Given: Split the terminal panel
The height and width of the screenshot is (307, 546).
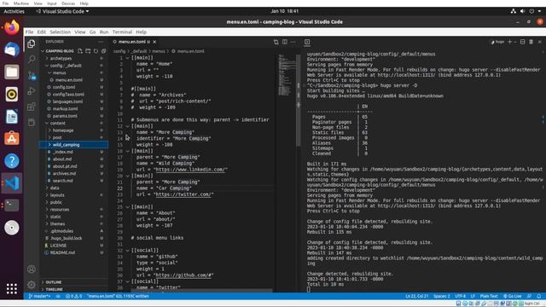Looking at the screenshot, I should 522,42.
